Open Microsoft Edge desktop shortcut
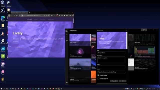The image size is (160, 90). coord(3,19)
